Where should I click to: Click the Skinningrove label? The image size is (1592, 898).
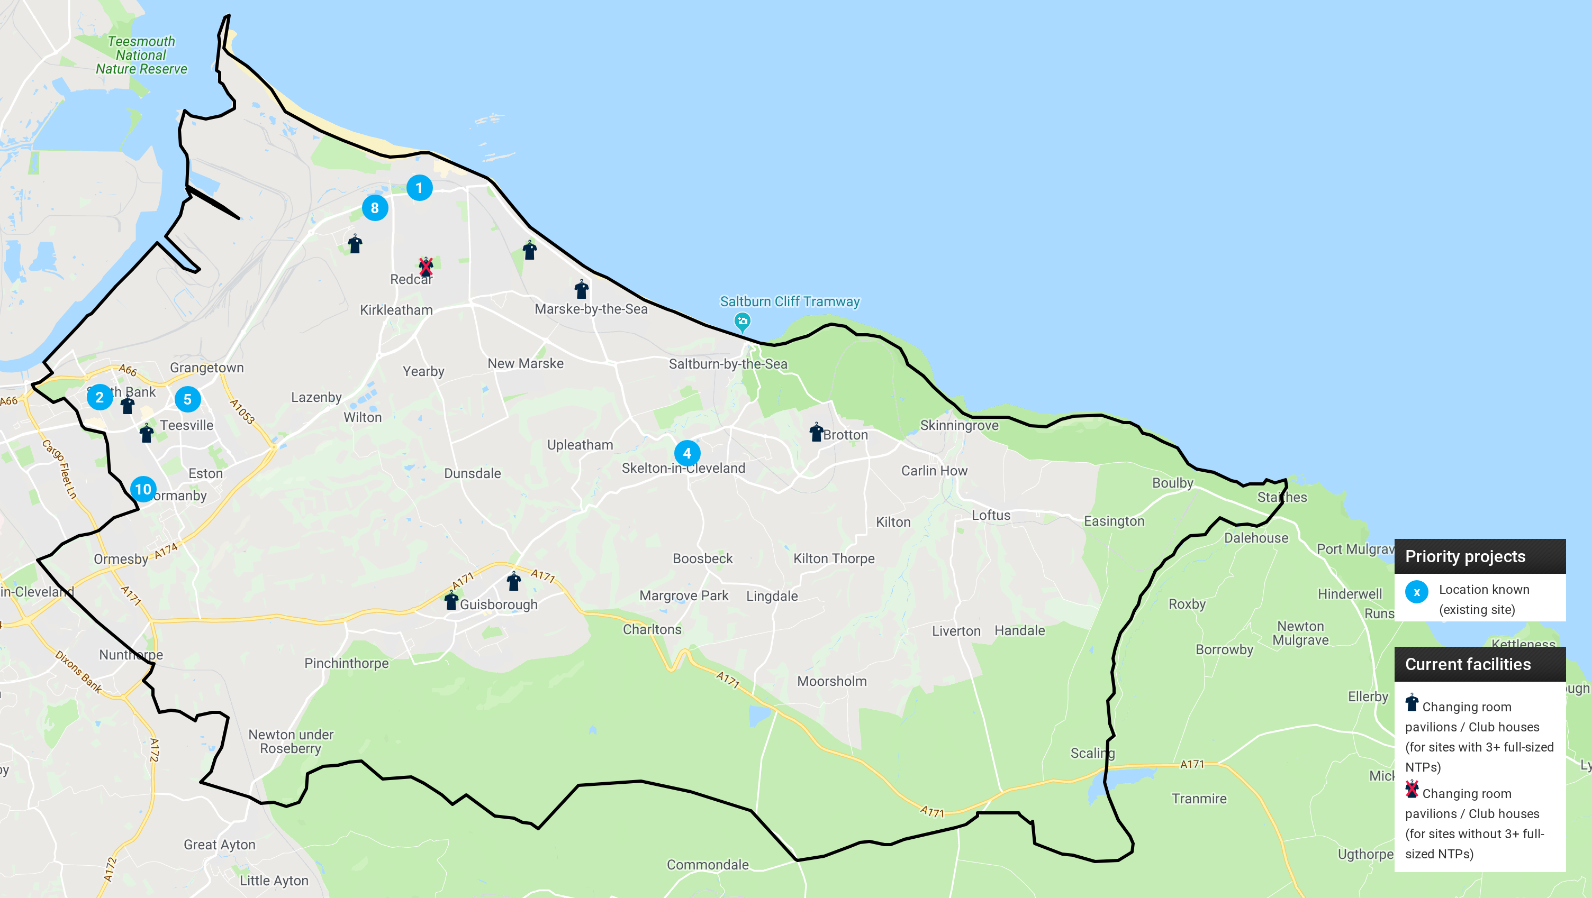[x=958, y=426]
